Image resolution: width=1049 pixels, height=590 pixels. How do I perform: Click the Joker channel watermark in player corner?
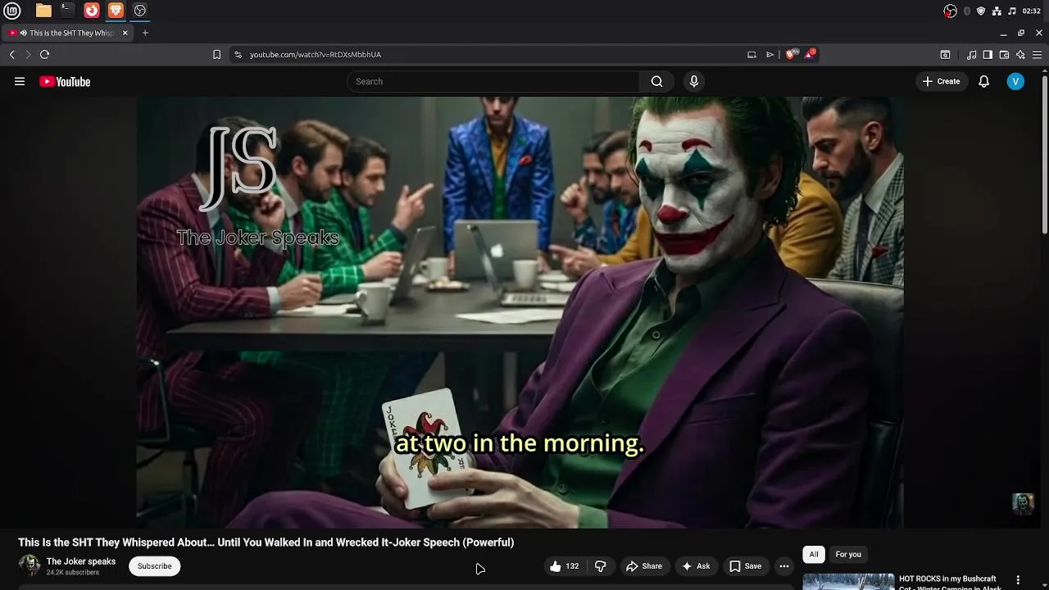click(x=1023, y=503)
